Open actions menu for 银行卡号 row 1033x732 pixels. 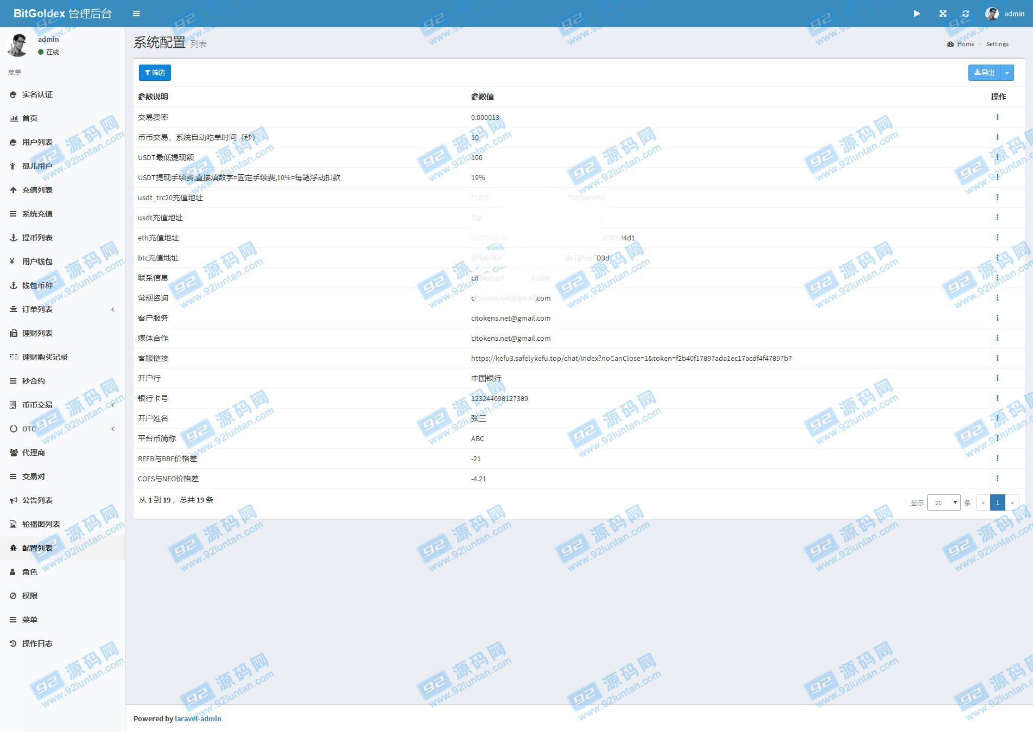997,398
